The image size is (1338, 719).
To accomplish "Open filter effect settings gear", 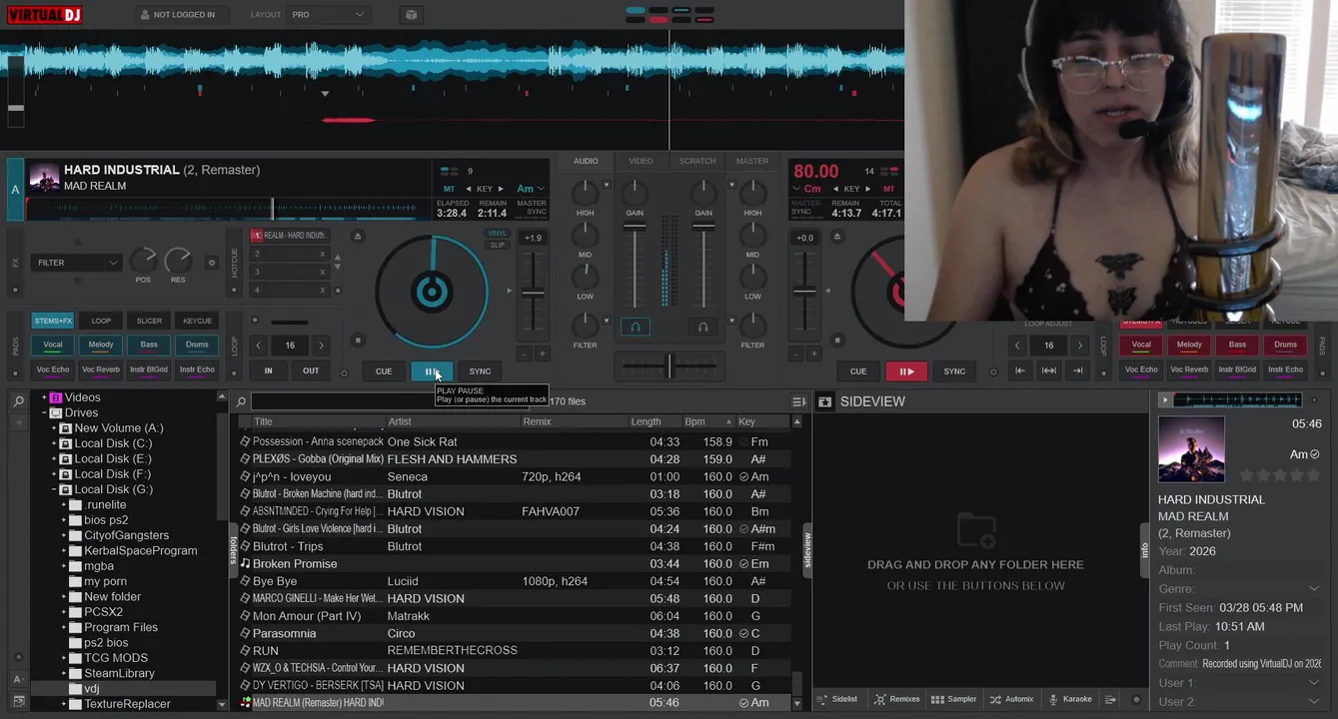I will tap(211, 263).
